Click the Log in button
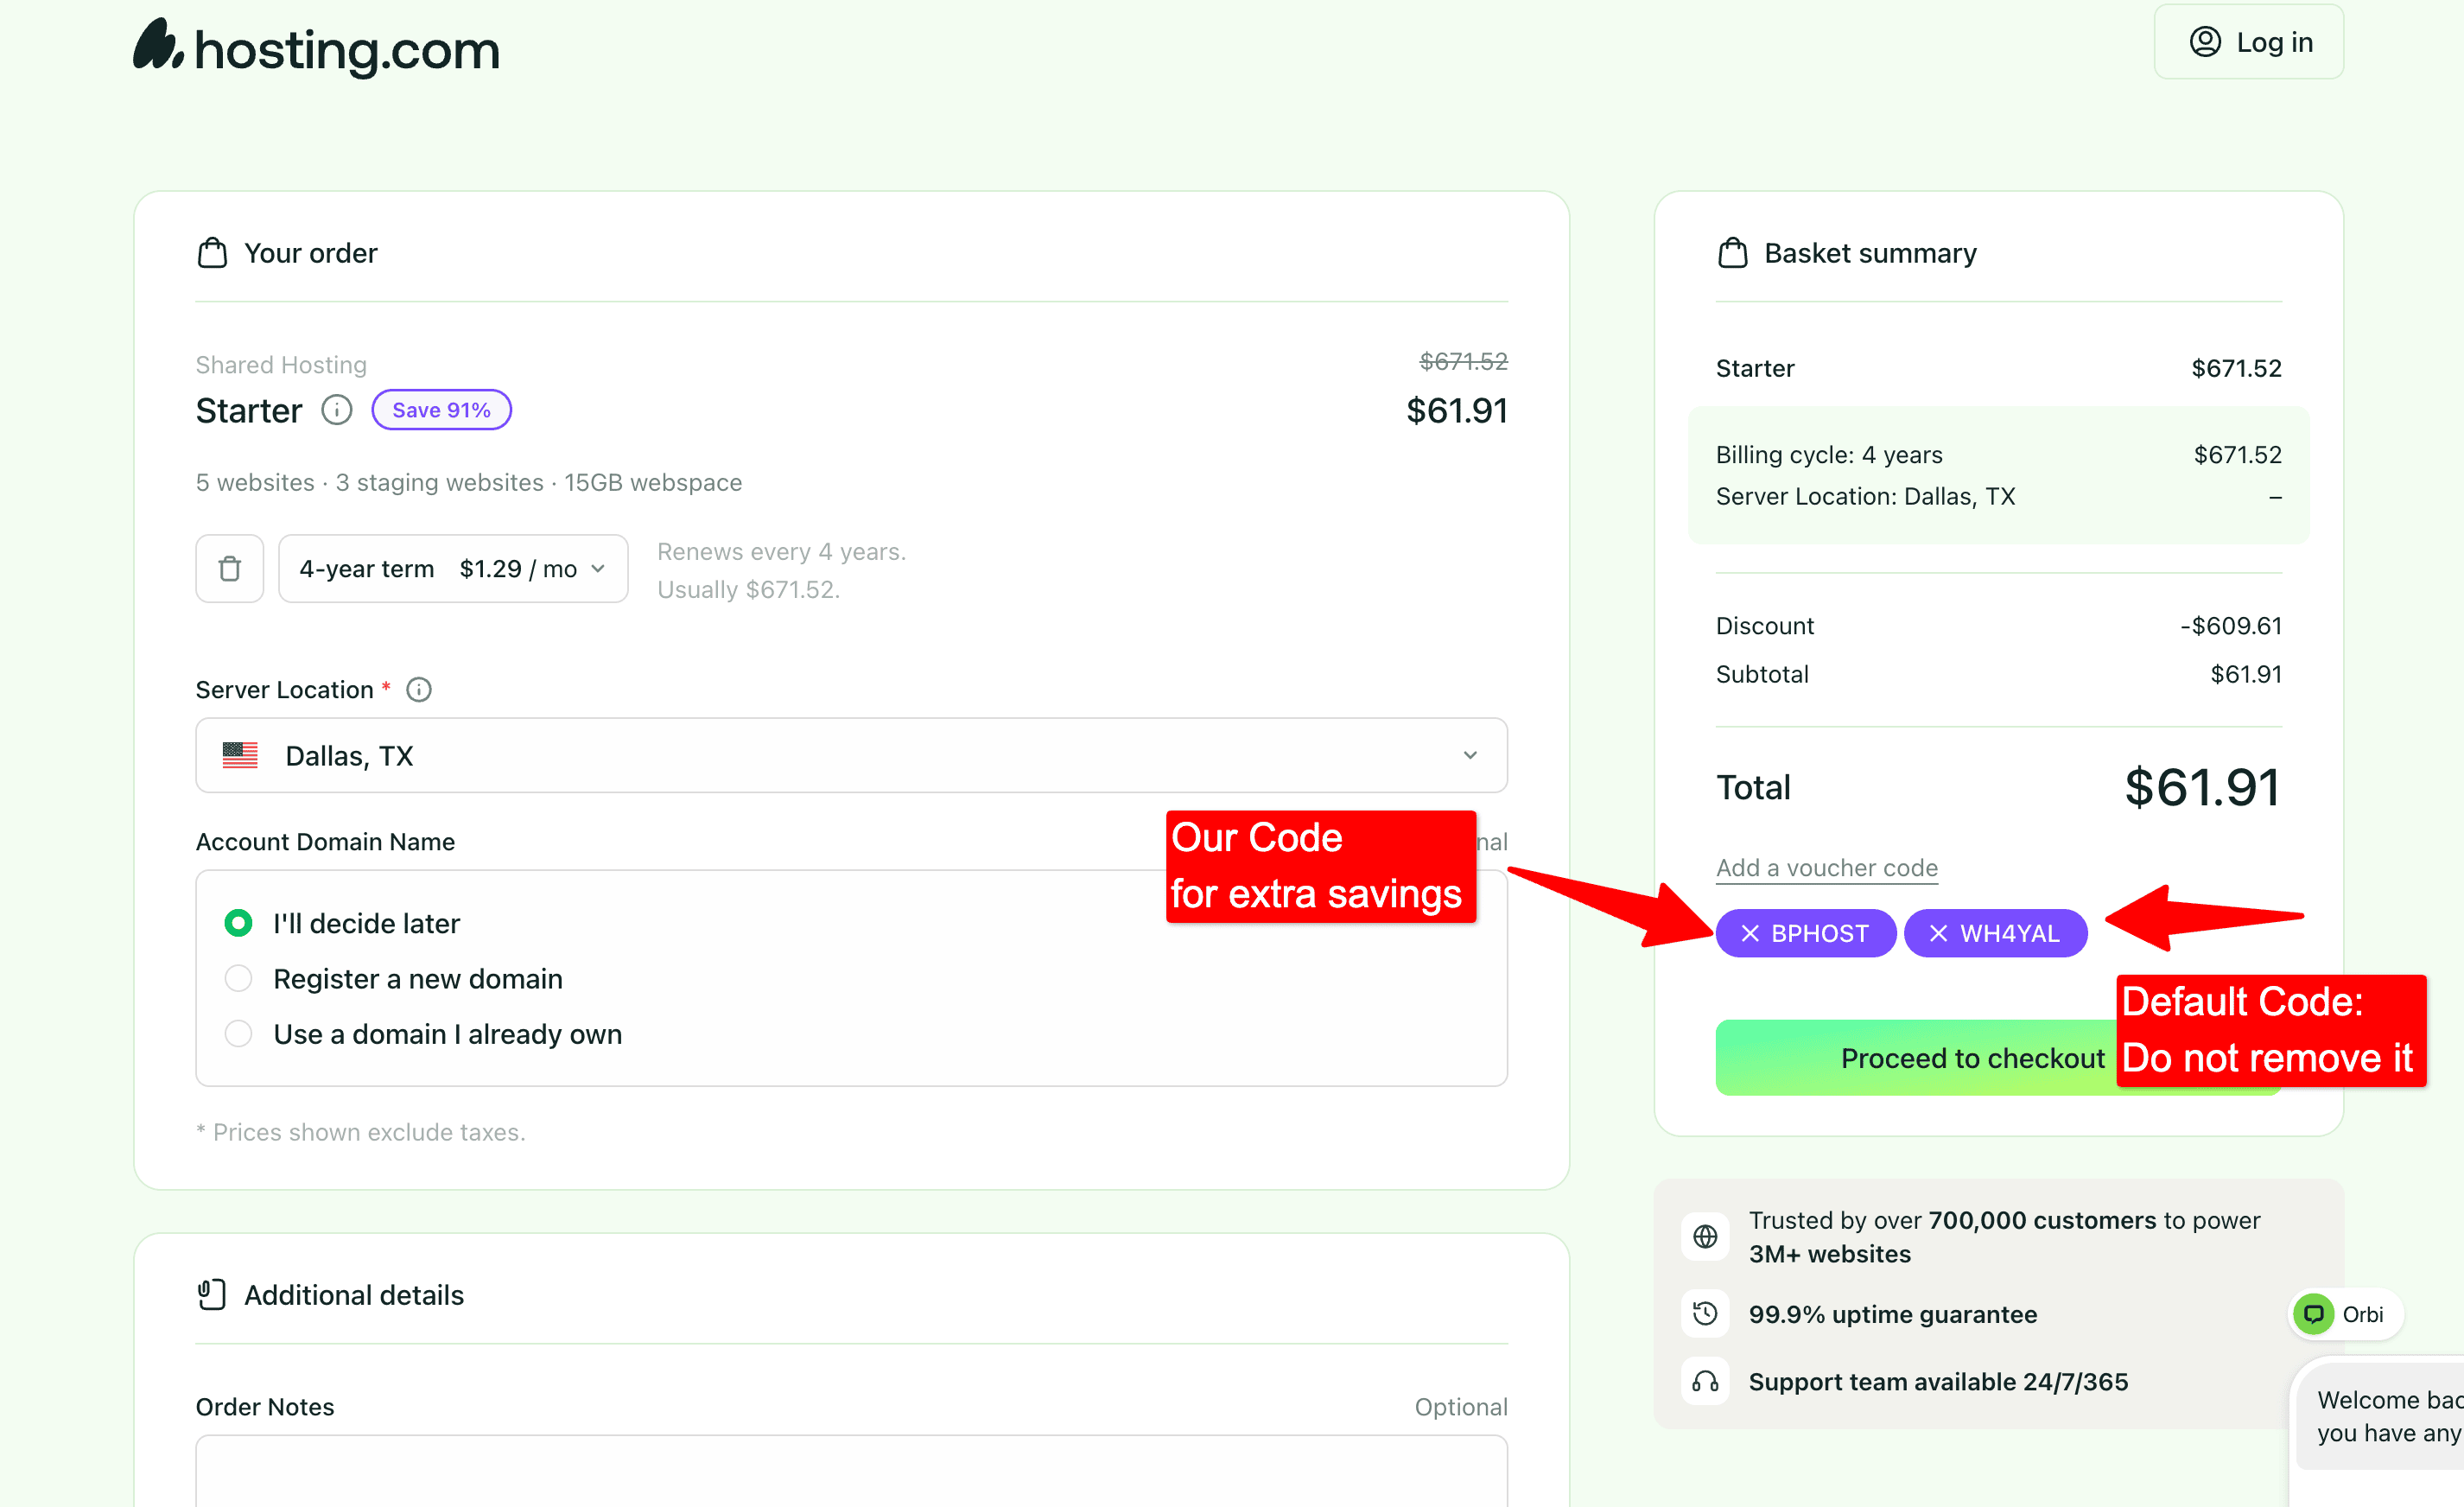This screenshot has height=1507, width=2464. [x=2248, y=42]
